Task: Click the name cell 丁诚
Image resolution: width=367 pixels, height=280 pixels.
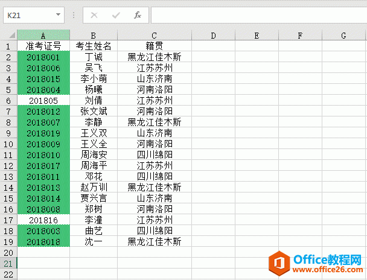Action: 94,57
